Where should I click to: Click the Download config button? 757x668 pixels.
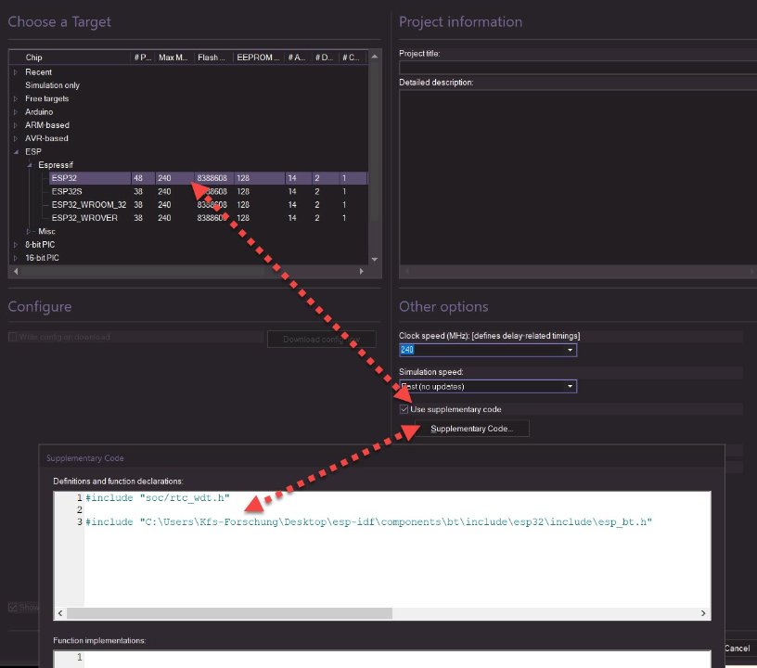321,339
